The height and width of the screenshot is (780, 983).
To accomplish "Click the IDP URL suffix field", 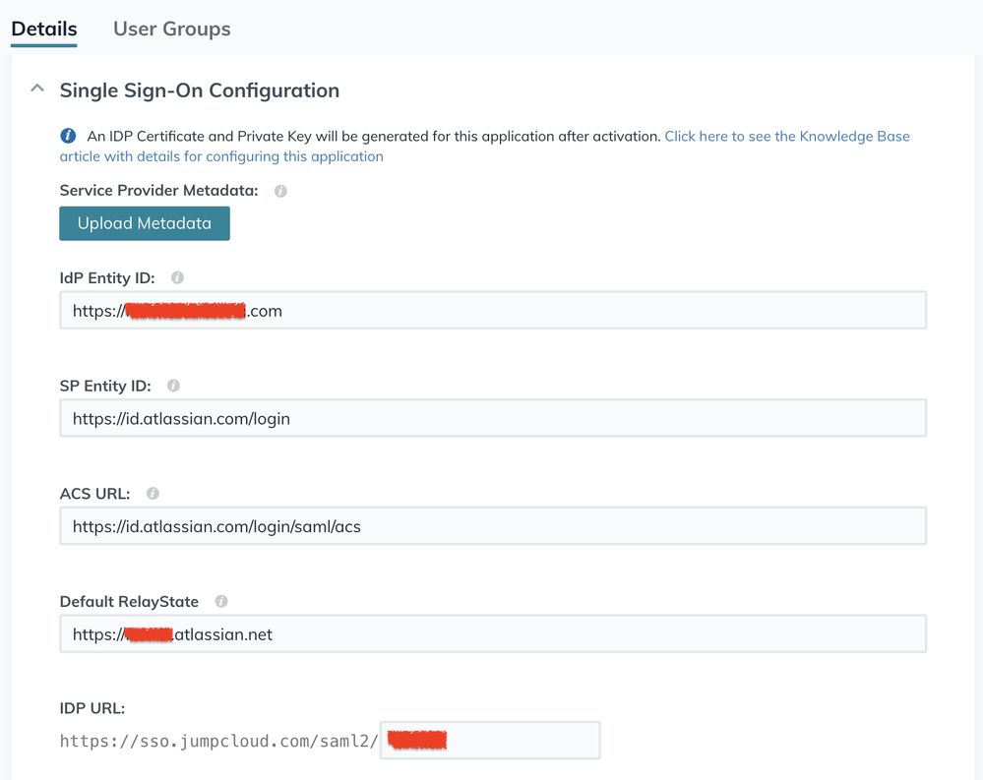I will point(522,741).
